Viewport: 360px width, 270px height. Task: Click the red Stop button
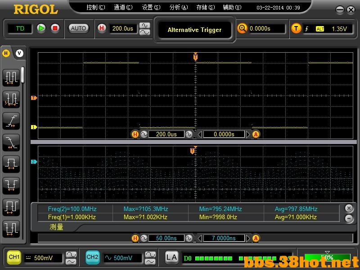[x=55, y=28]
